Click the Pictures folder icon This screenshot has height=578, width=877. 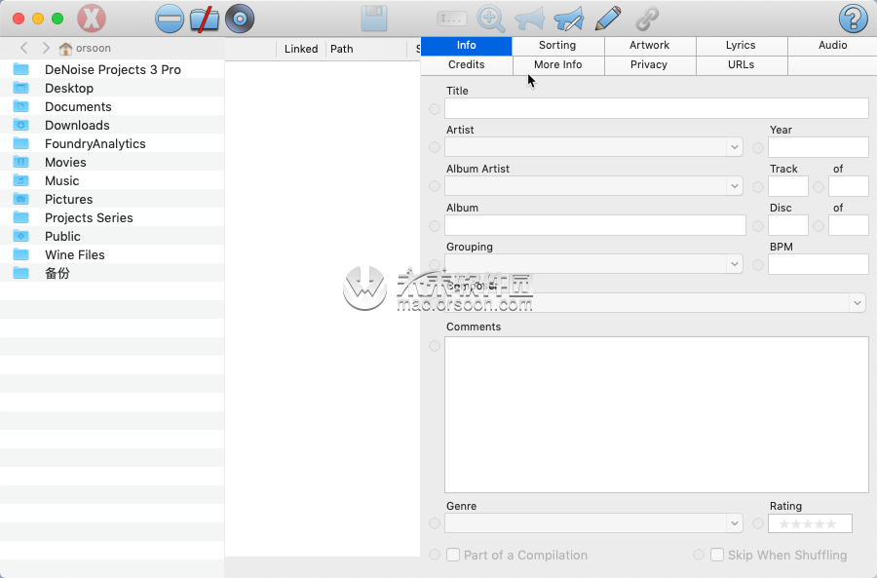point(21,199)
